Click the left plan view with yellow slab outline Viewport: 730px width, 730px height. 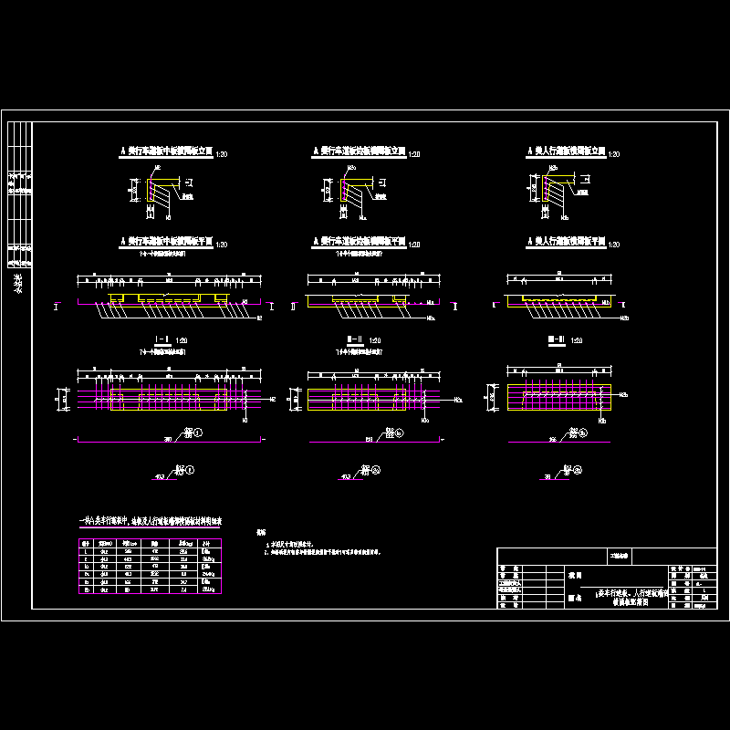[x=169, y=301]
